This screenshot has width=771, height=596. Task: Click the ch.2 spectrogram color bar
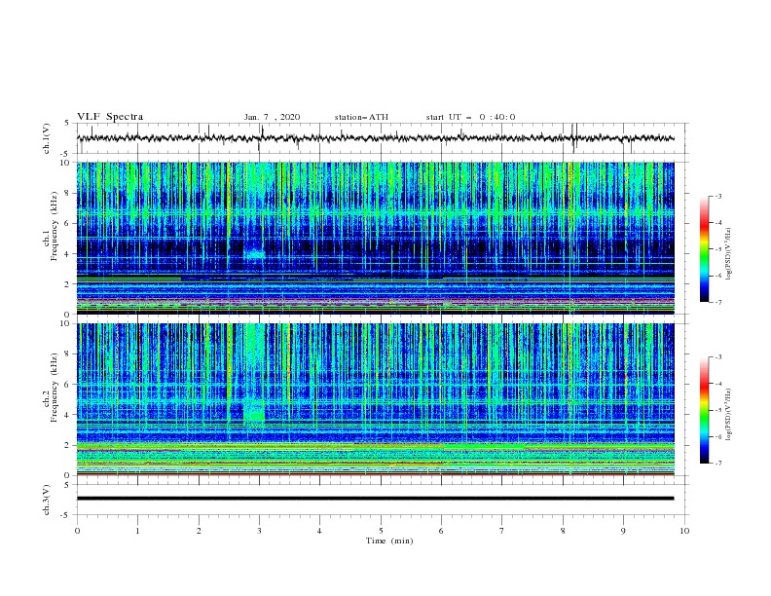tap(704, 410)
